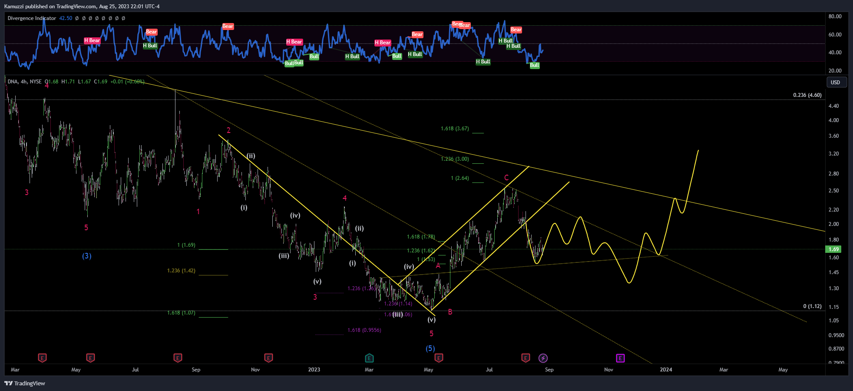The width and height of the screenshot is (853, 391).
Task: Click the red A wave label
Action: click(x=438, y=265)
